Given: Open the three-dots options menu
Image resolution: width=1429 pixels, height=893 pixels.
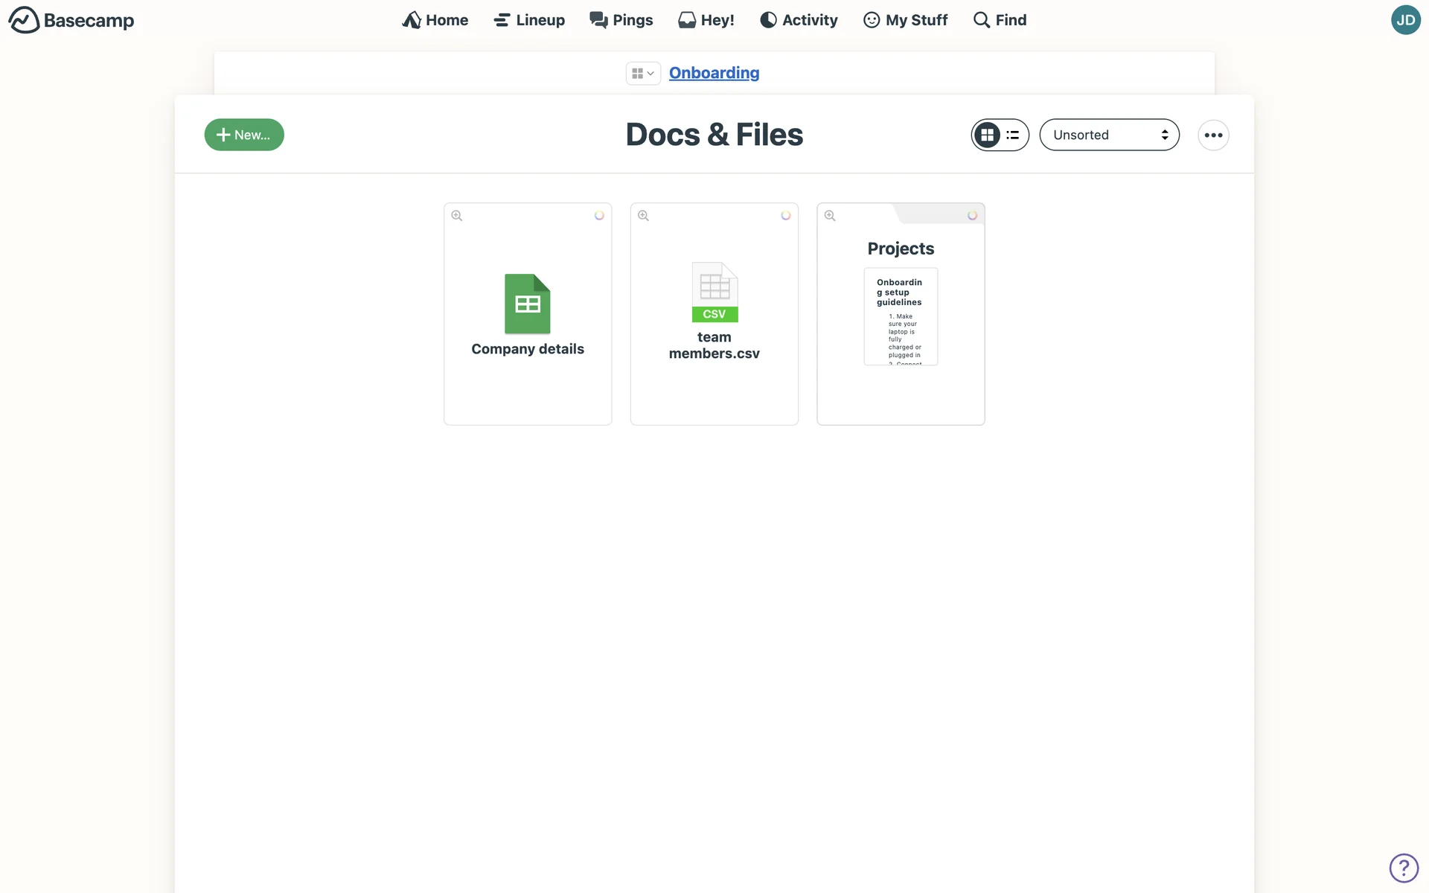Looking at the screenshot, I should pos(1213,135).
